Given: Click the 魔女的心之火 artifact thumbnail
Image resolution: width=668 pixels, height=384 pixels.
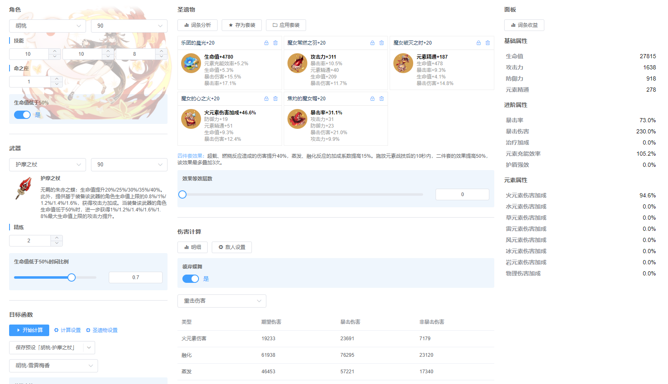Looking at the screenshot, I should pos(191,119).
